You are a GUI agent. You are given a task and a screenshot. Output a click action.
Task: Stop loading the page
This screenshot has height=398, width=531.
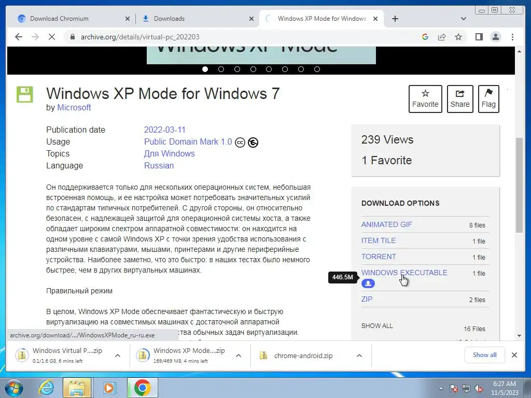pos(52,37)
